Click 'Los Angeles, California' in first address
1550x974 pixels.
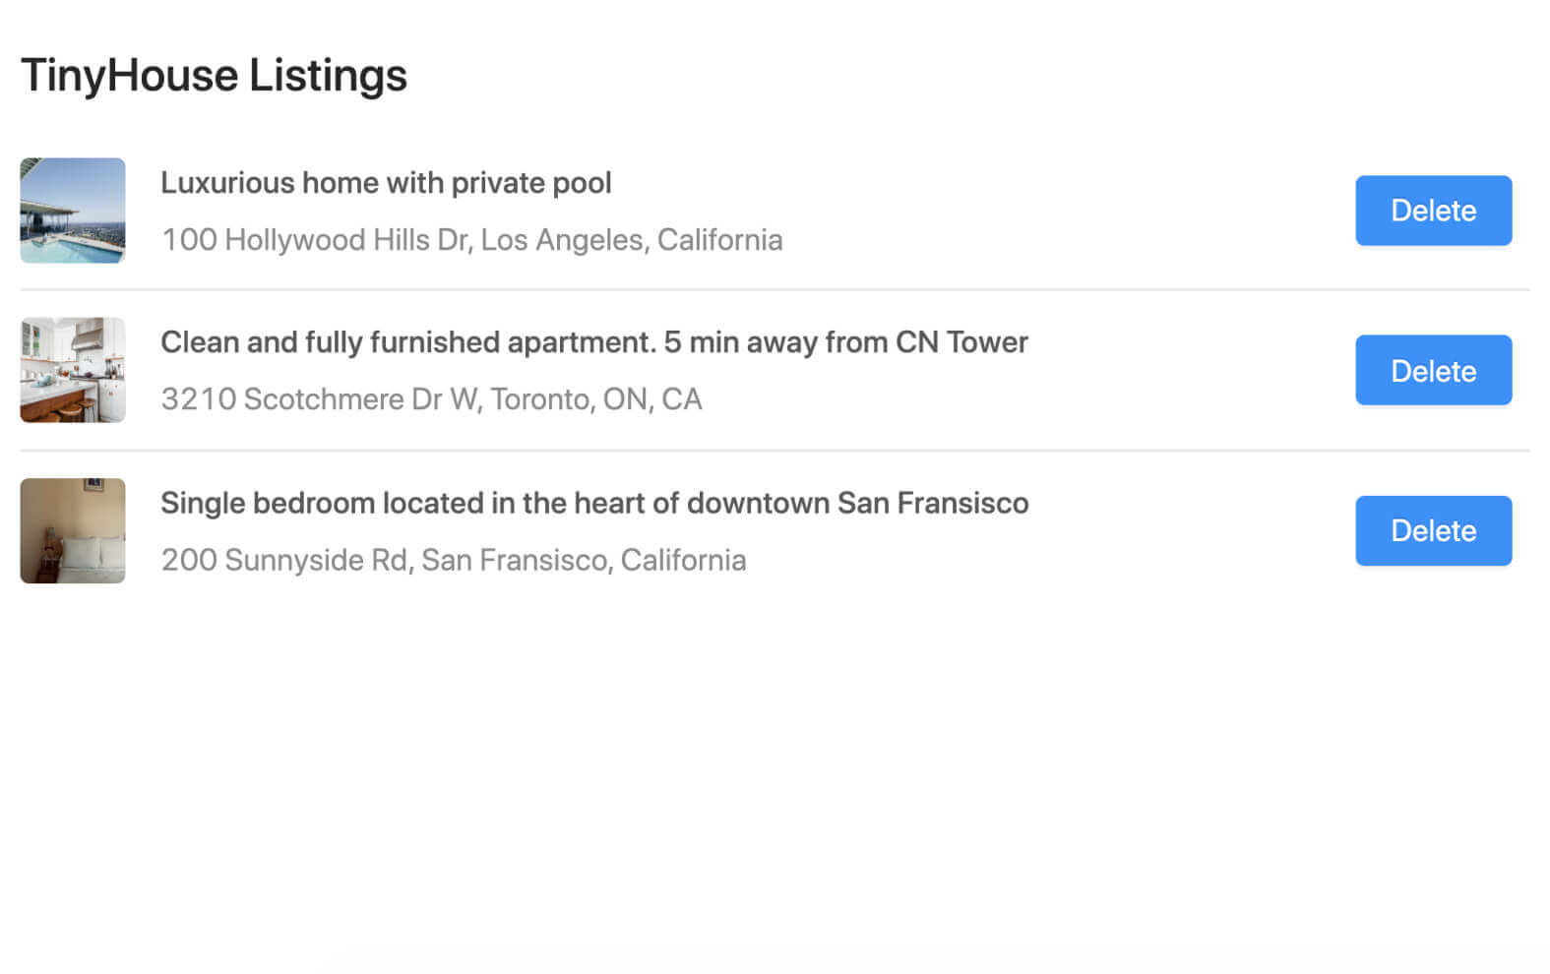coord(632,240)
